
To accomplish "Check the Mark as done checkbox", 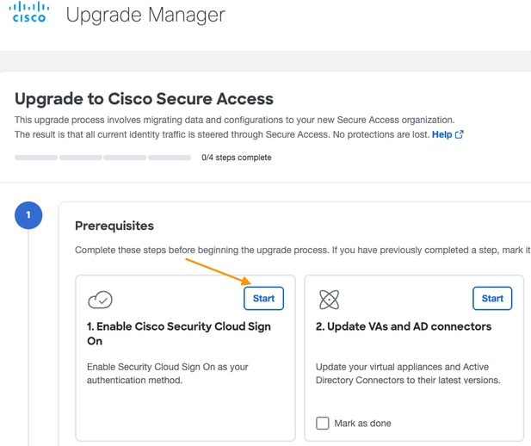I will [323, 423].
